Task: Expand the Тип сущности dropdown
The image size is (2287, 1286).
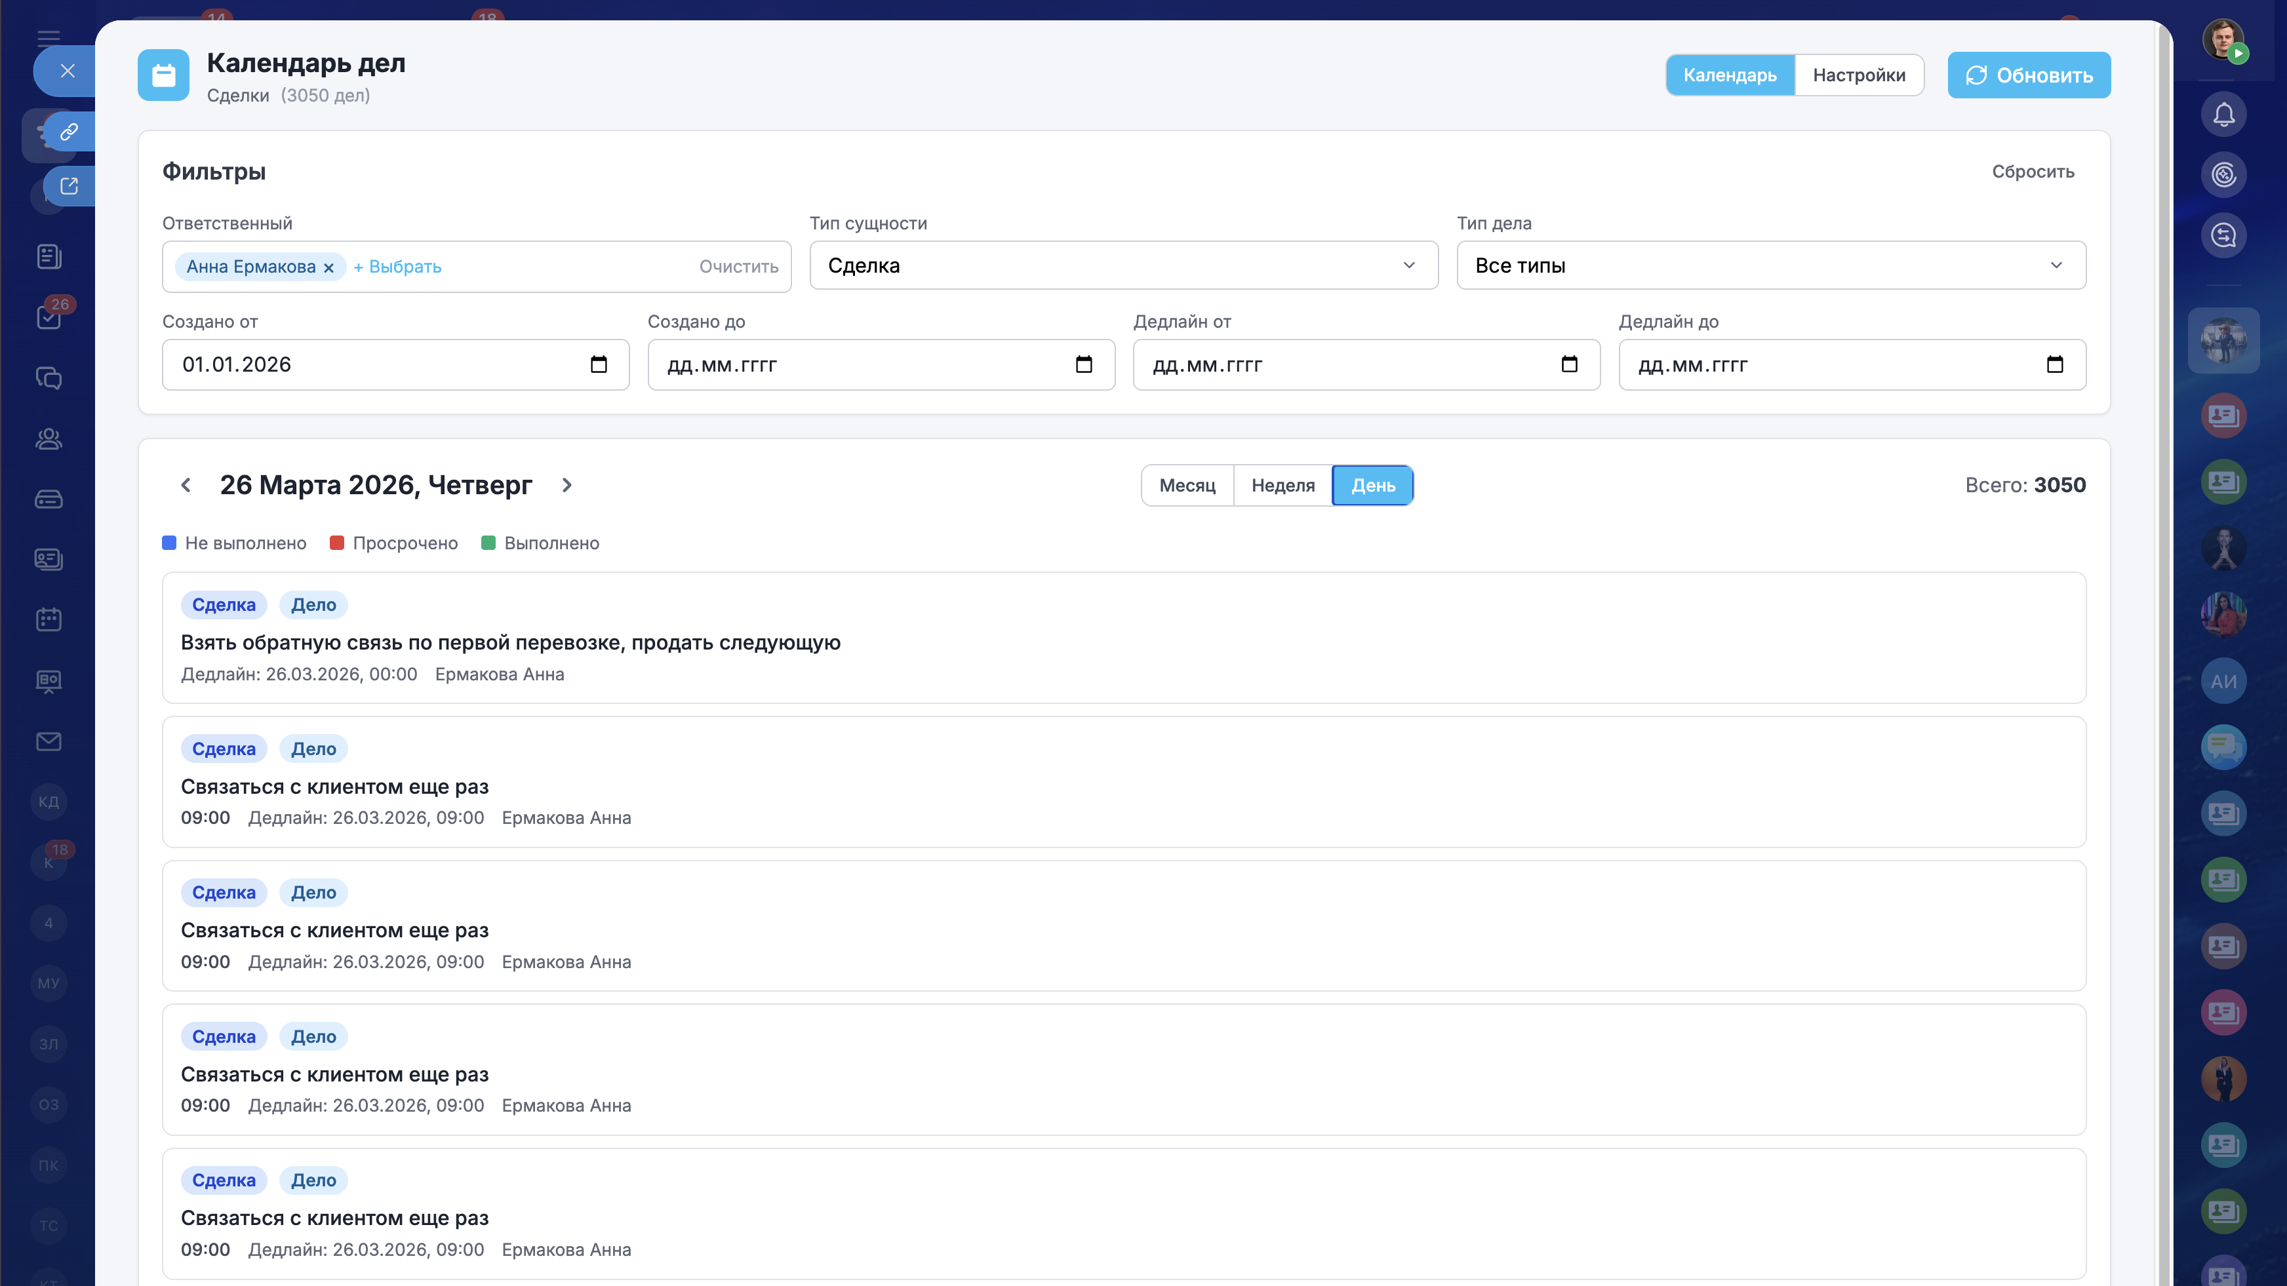Action: 1123,265
